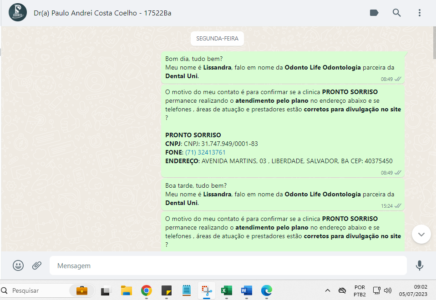Open the label tag icon in header

(374, 13)
